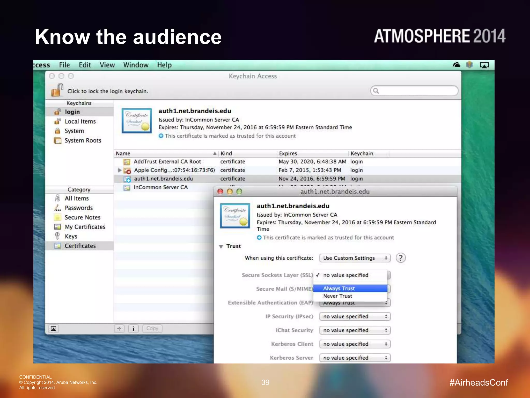The width and height of the screenshot is (530, 398).
Task: Click the Passwords pencil icon
Action: (x=57, y=208)
